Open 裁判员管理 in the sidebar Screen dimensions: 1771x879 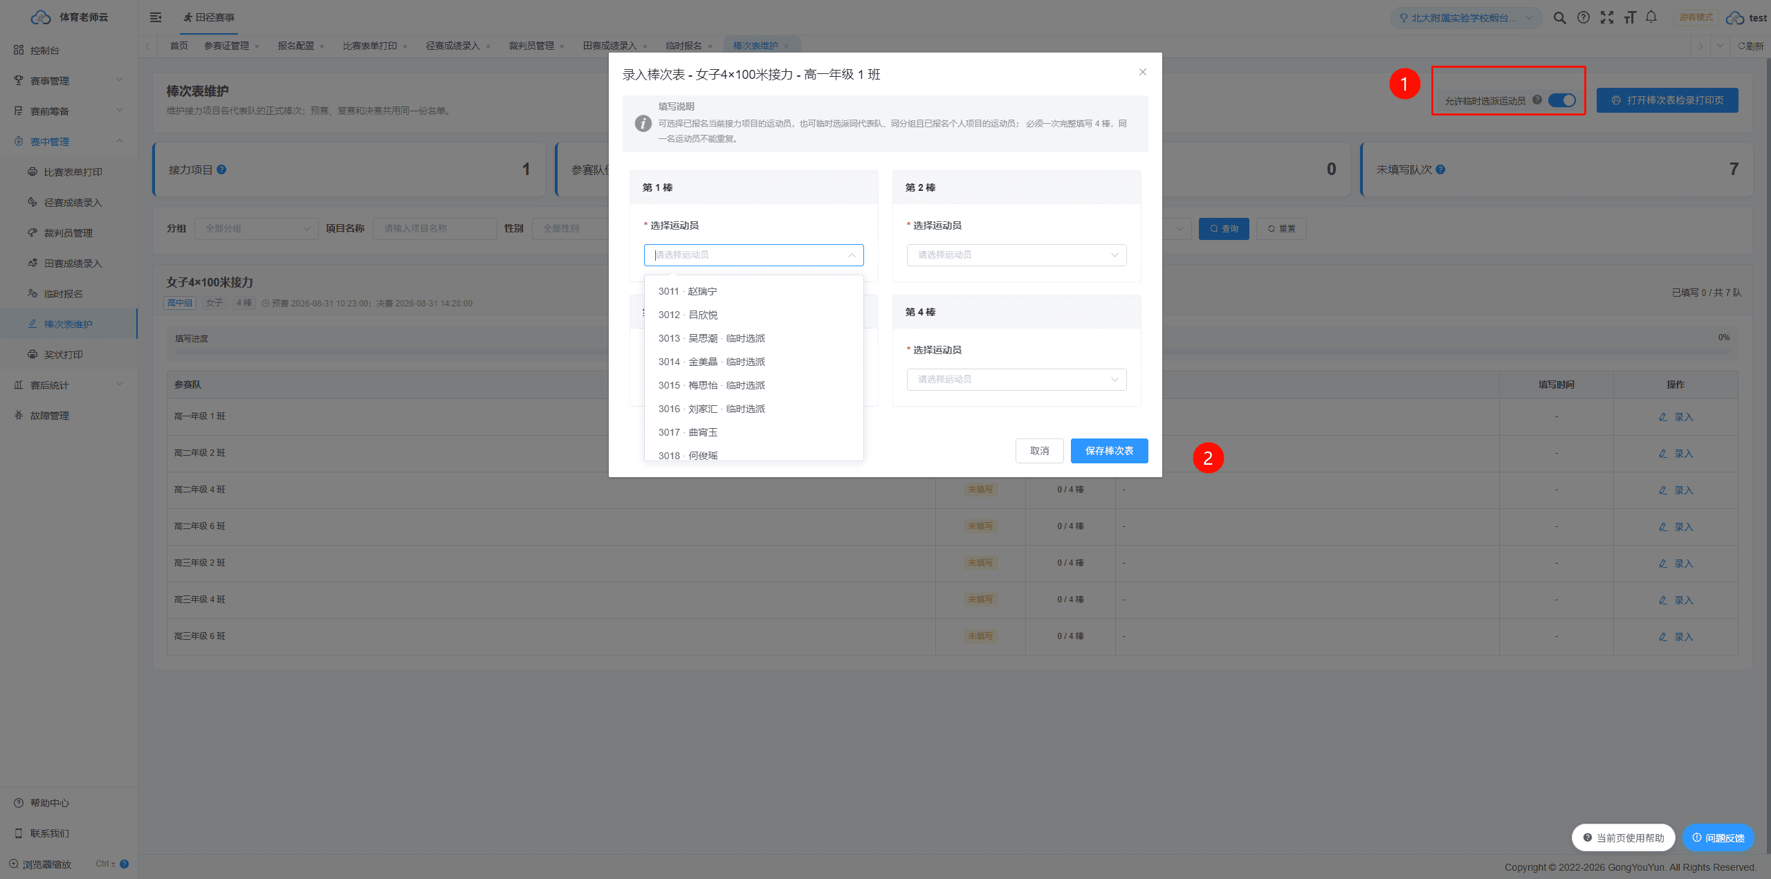(x=68, y=232)
